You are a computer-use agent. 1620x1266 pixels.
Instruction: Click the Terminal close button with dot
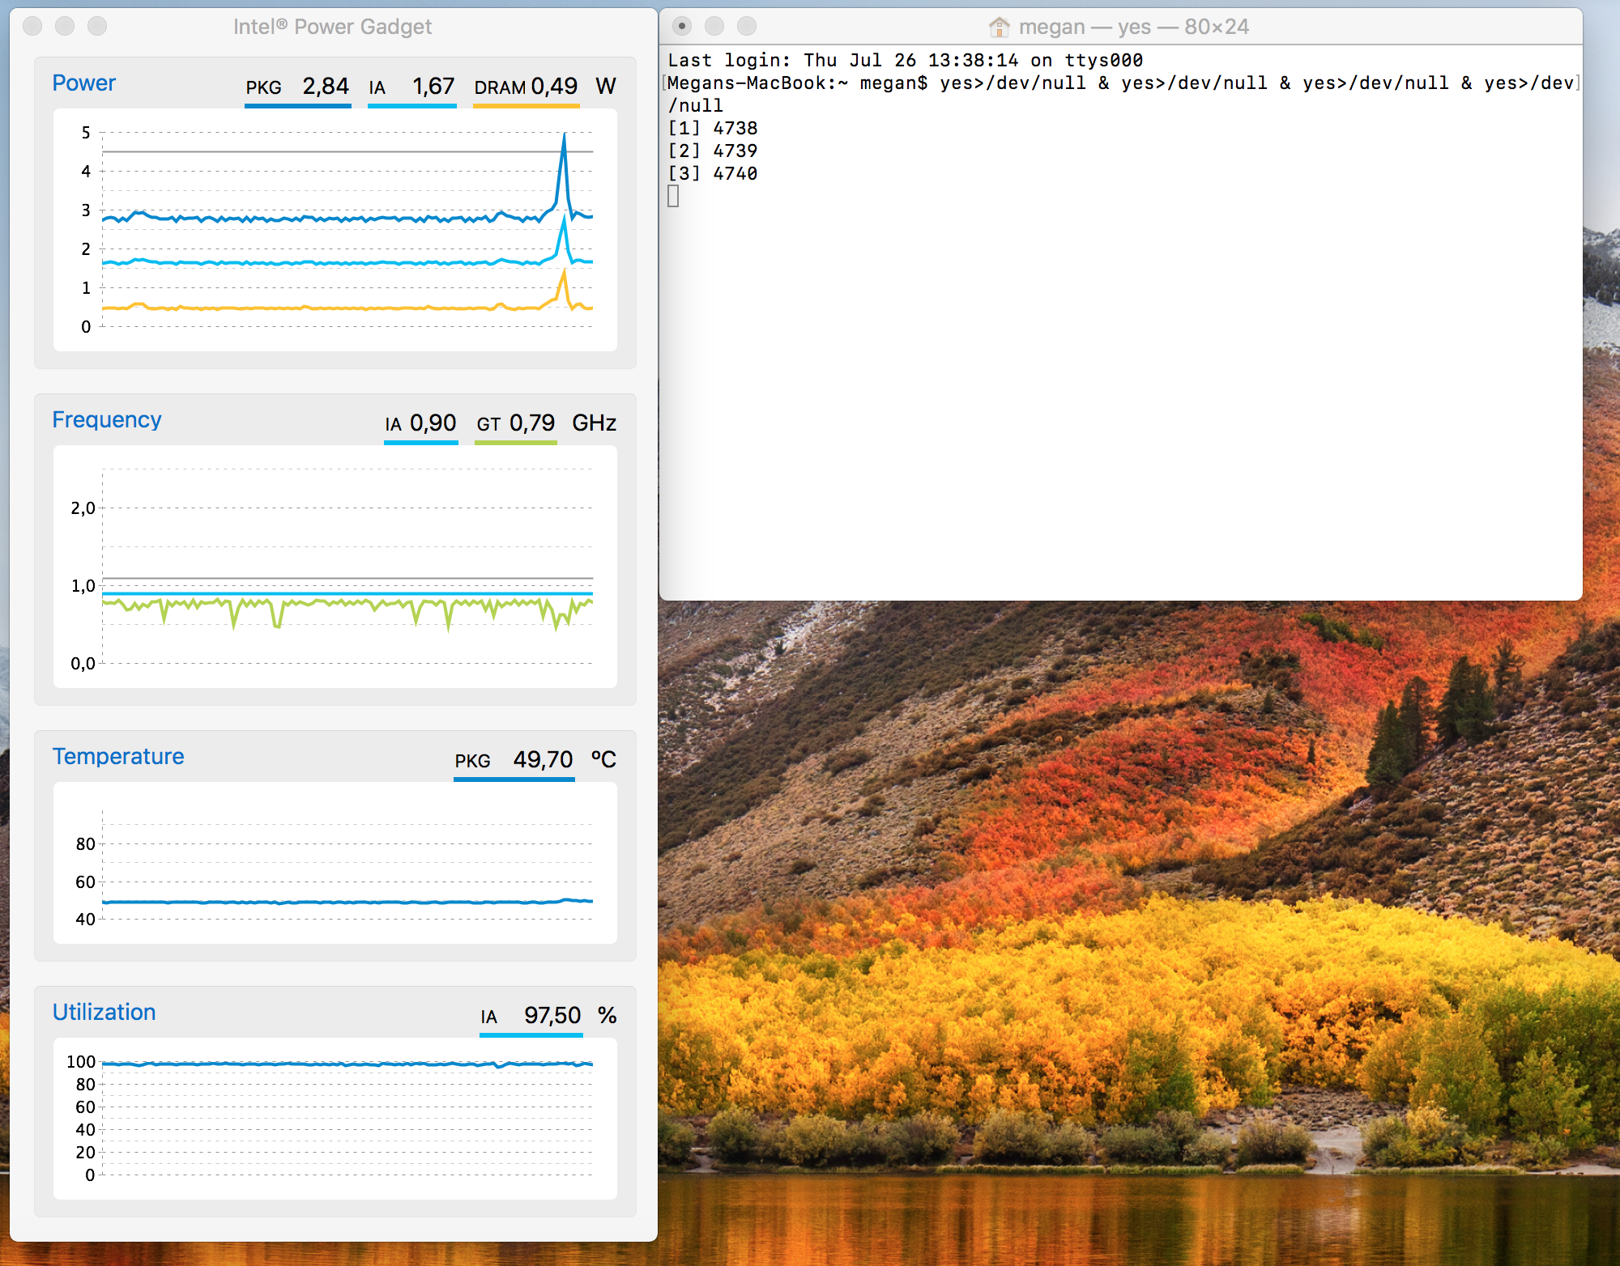pos(682,27)
